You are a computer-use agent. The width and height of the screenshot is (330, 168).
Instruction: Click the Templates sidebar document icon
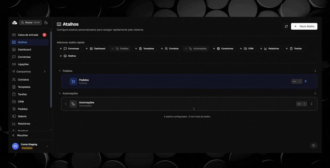(14, 87)
